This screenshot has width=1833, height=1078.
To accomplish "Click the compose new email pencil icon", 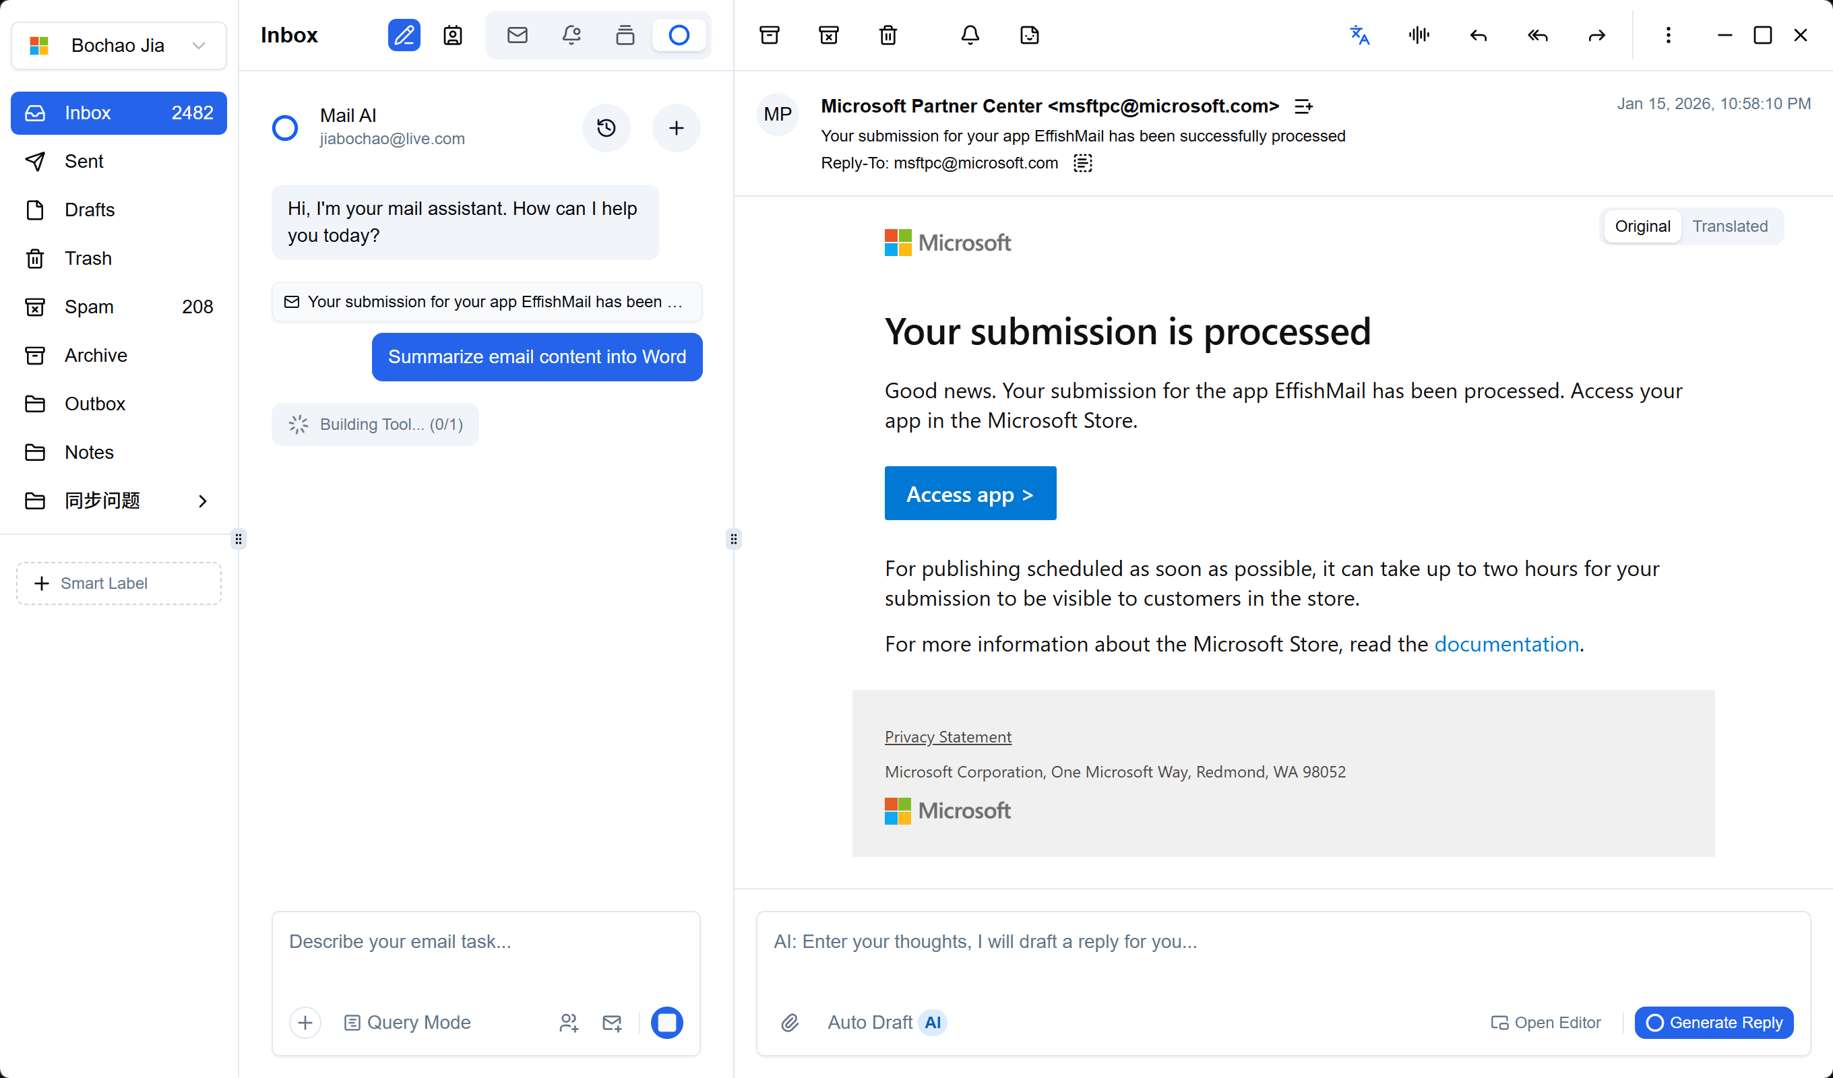I will pyautogui.click(x=404, y=35).
